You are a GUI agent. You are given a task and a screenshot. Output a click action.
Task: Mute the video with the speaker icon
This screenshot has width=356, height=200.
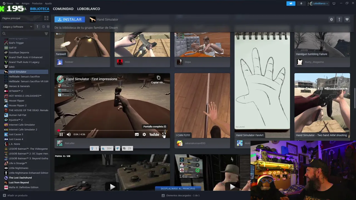pos(69,134)
